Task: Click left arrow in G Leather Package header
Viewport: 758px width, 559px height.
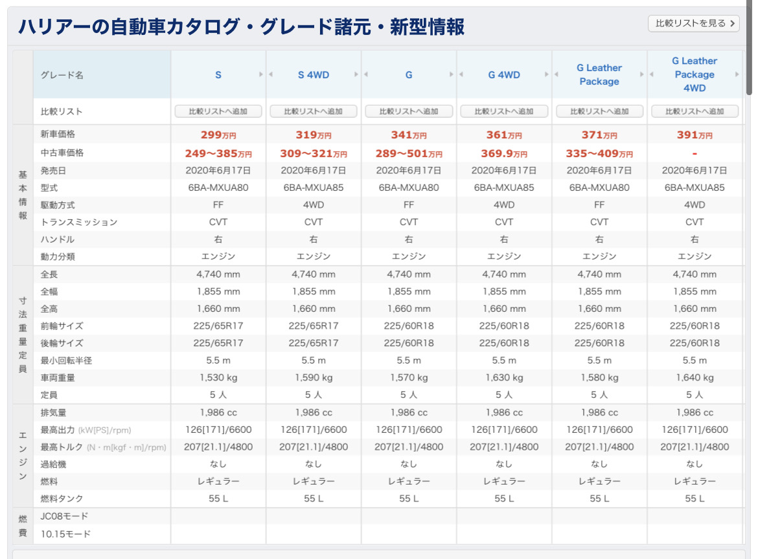Action: coord(557,74)
